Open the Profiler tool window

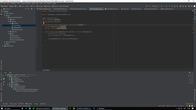point(43,104)
